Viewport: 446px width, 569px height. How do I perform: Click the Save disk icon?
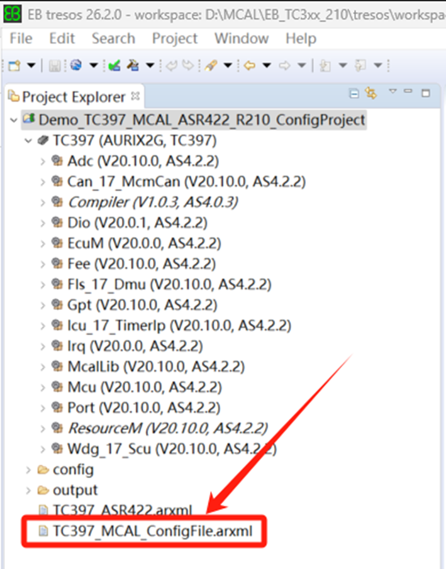55,65
